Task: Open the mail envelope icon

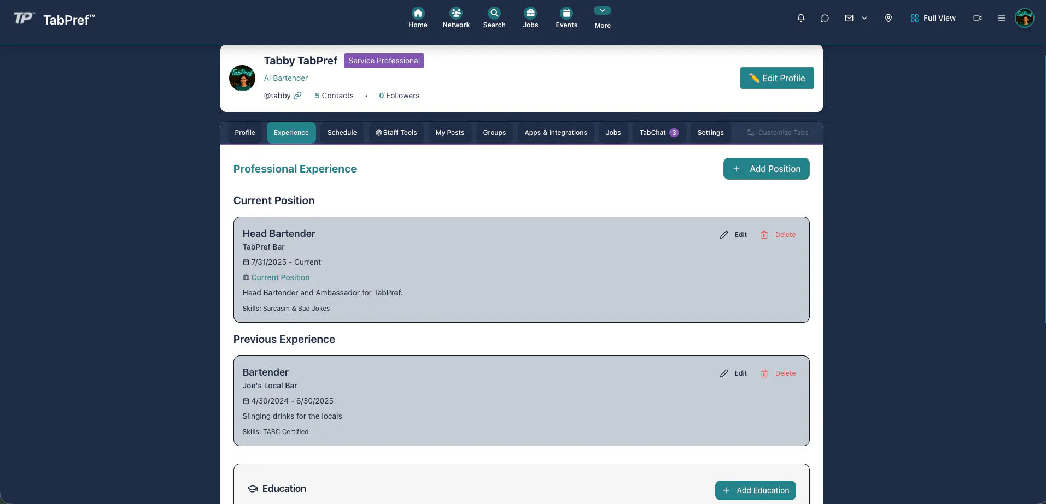Action: pyautogui.click(x=849, y=18)
